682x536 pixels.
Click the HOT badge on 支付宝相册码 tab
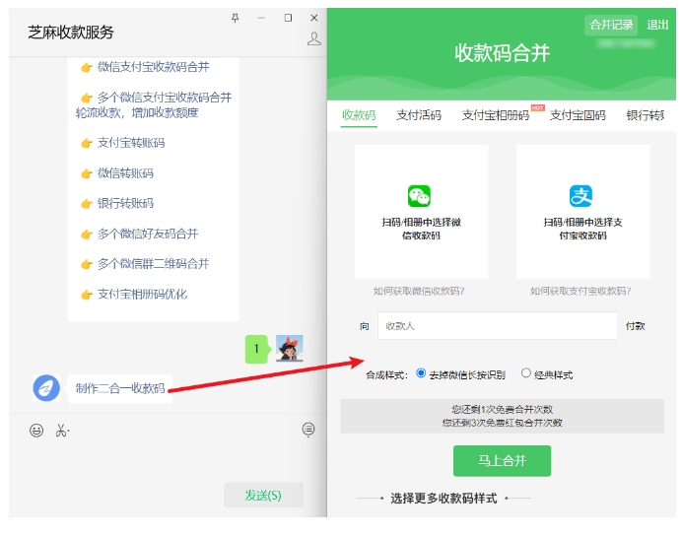tap(537, 107)
